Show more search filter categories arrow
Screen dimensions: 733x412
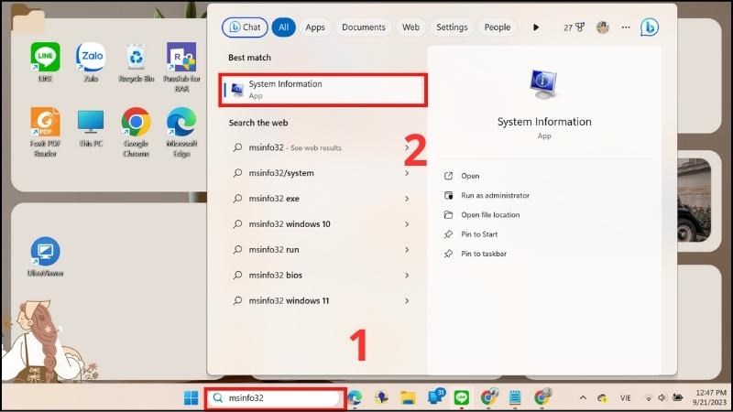click(x=536, y=27)
